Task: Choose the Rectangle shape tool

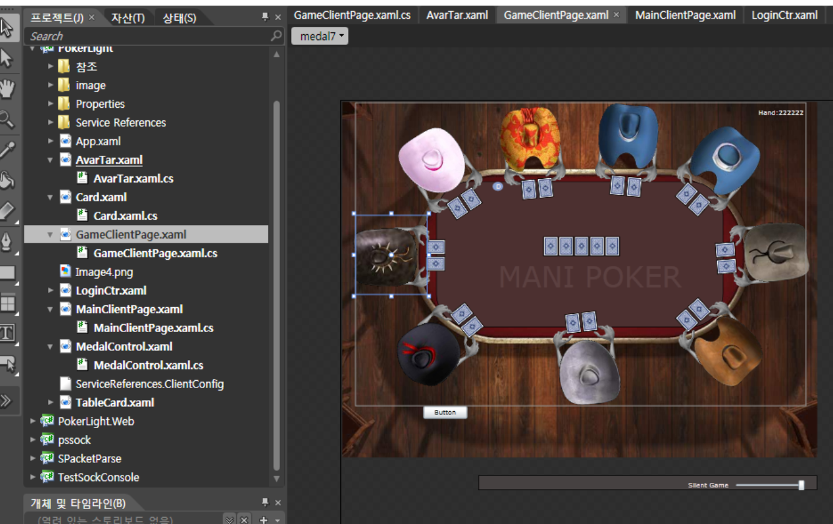Action: tap(7, 272)
